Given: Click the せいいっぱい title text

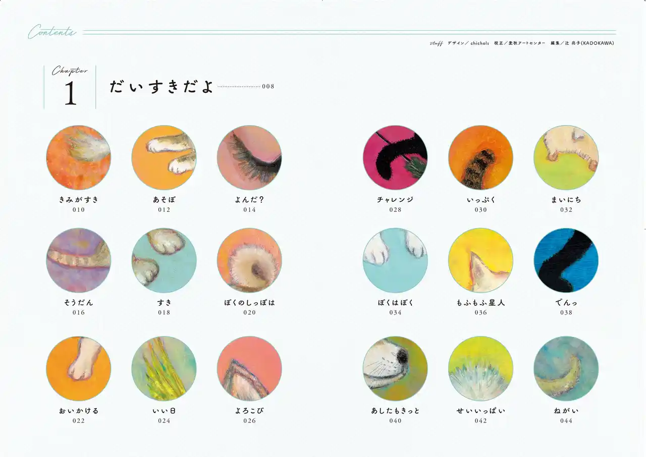Looking at the screenshot, I should [481, 411].
